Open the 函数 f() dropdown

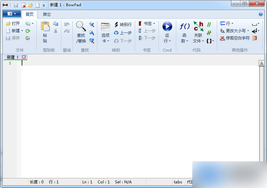click(184, 32)
